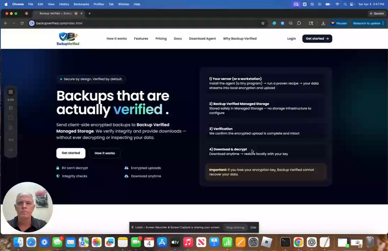Open Google Chrome from the Dock

pos(298,242)
